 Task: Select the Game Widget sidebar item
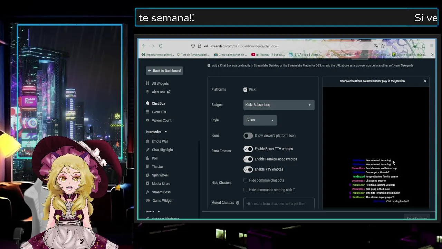(x=162, y=201)
